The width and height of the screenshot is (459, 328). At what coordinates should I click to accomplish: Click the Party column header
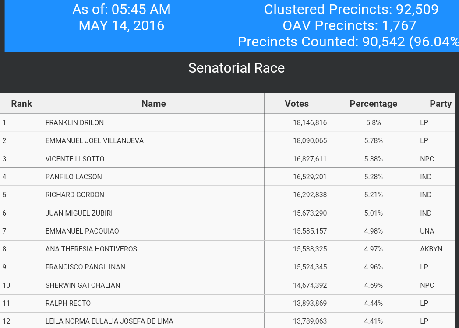440,104
